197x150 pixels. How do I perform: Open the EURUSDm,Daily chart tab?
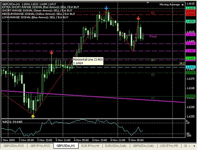(x=116, y=146)
